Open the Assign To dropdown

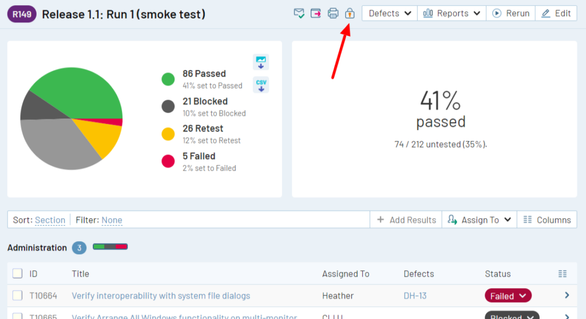click(x=479, y=220)
